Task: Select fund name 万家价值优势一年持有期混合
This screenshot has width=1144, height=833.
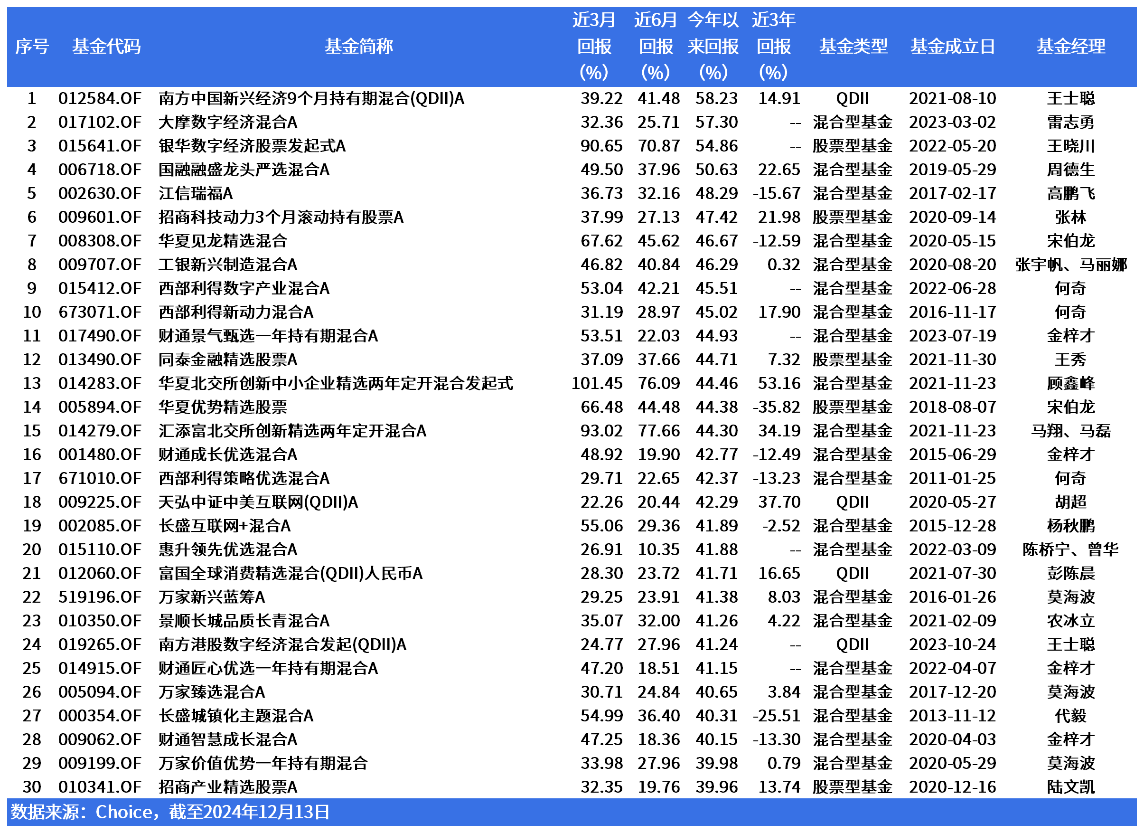Action: (x=263, y=762)
